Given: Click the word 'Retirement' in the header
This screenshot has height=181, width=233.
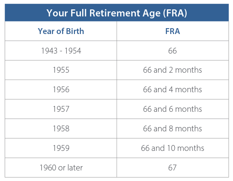Looking at the screenshot, I should pyautogui.click(x=115, y=13).
